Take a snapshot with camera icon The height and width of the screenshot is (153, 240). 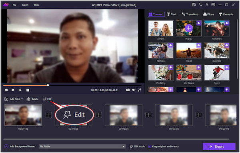point(128,90)
